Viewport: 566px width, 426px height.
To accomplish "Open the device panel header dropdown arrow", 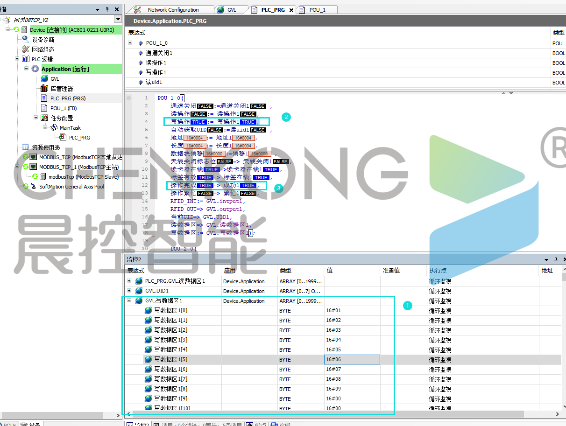I will (98, 9).
